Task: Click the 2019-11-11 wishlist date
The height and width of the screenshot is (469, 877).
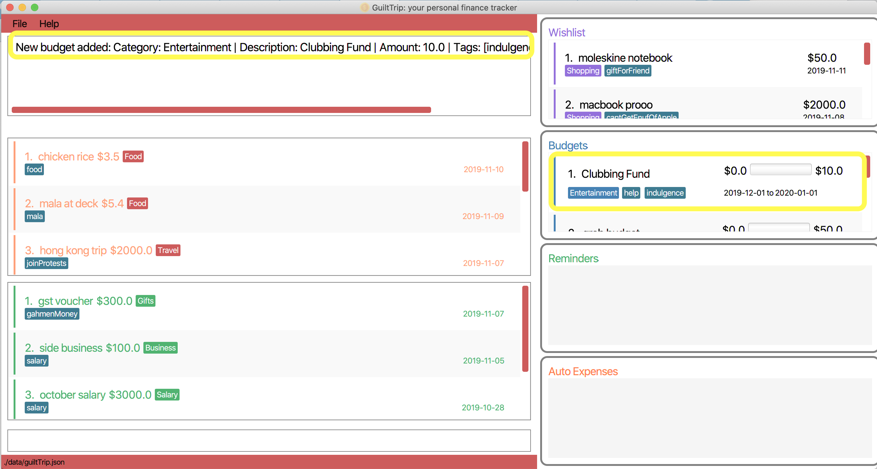Action: (x=827, y=71)
